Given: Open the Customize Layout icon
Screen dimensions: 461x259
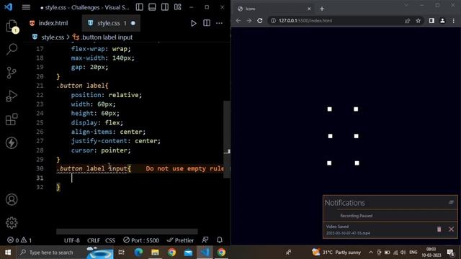Looking at the screenshot, I should [x=178, y=7].
